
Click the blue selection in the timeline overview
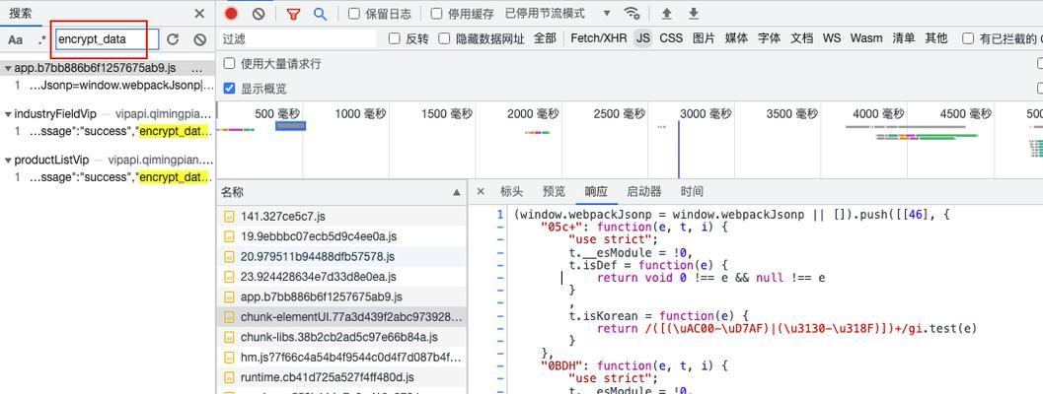point(291,125)
